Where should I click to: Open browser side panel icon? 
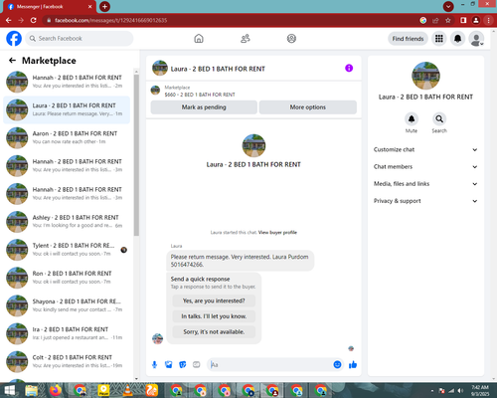tap(463, 20)
